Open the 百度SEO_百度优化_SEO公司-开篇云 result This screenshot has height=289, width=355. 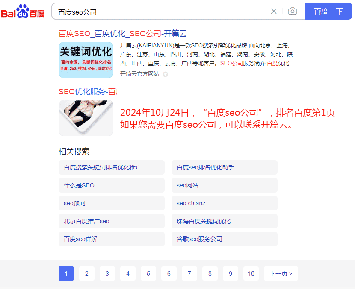pyautogui.click(x=123, y=34)
